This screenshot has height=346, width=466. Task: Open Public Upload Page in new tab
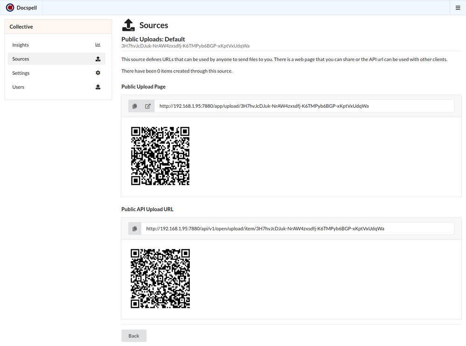pyautogui.click(x=148, y=106)
